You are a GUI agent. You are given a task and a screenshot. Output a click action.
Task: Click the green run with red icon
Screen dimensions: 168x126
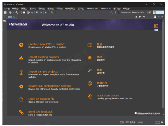pos(52,13)
